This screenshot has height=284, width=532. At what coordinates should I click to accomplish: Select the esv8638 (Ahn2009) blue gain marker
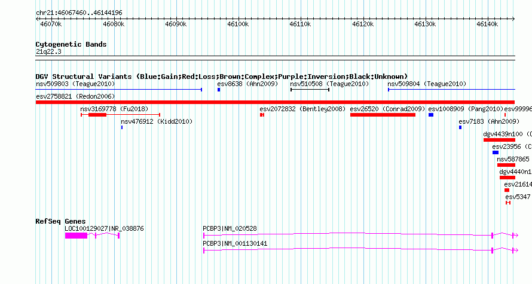[x=219, y=90]
